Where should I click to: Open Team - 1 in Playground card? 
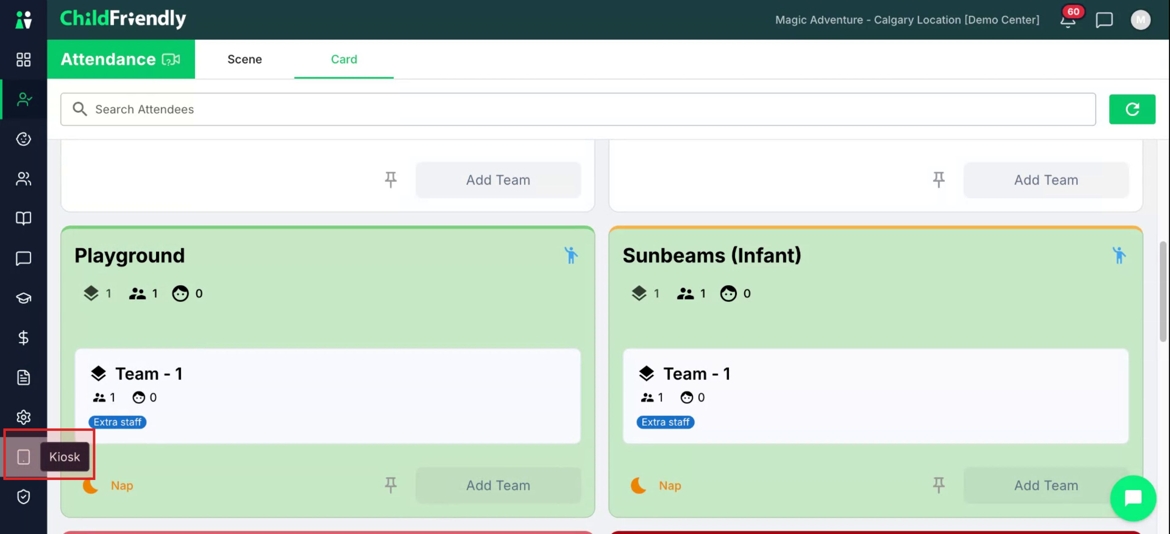click(327, 396)
